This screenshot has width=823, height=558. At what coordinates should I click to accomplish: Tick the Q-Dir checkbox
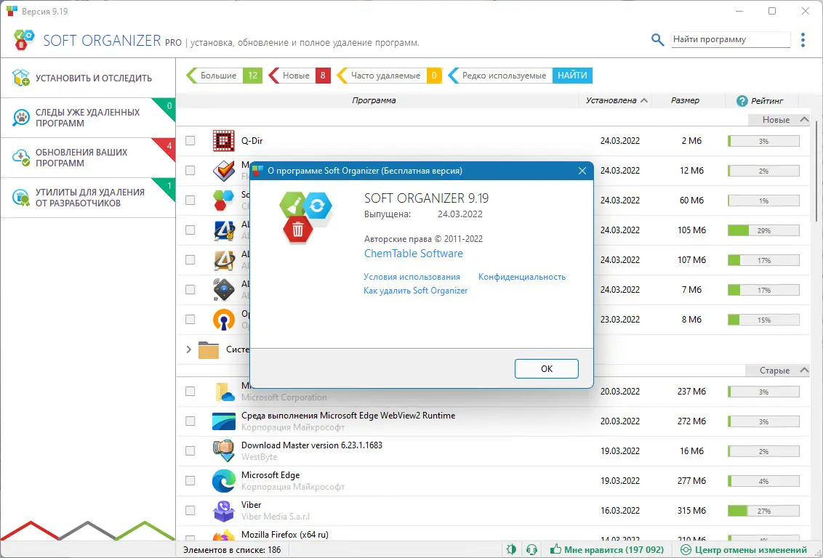coord(190,140)
